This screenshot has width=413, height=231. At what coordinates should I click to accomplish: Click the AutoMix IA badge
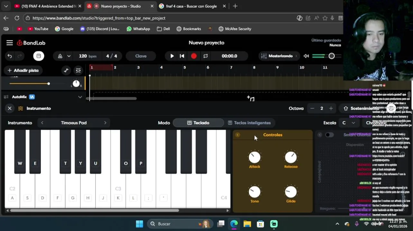pos(32,97)
